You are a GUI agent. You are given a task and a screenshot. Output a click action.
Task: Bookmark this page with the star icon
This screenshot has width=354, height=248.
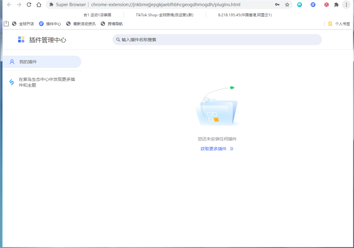[287, 5]
